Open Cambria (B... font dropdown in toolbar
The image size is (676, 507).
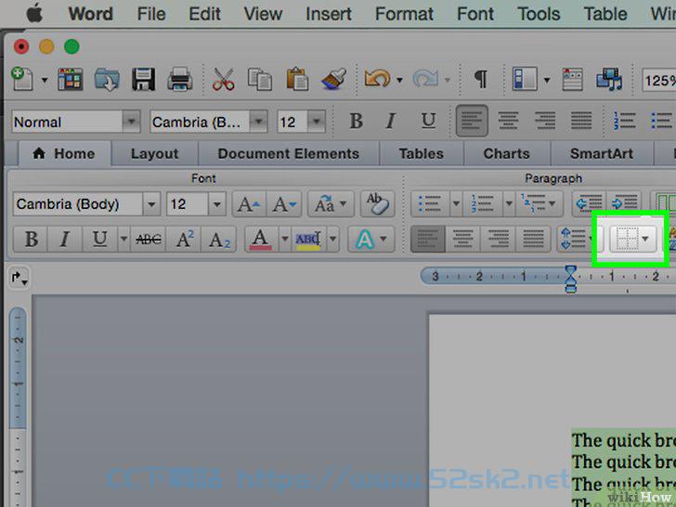(258, 122)
